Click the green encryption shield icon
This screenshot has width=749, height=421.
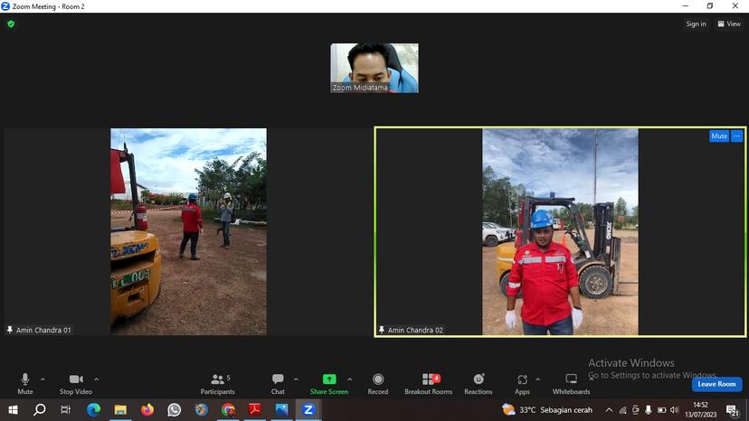tap(11, 23)
